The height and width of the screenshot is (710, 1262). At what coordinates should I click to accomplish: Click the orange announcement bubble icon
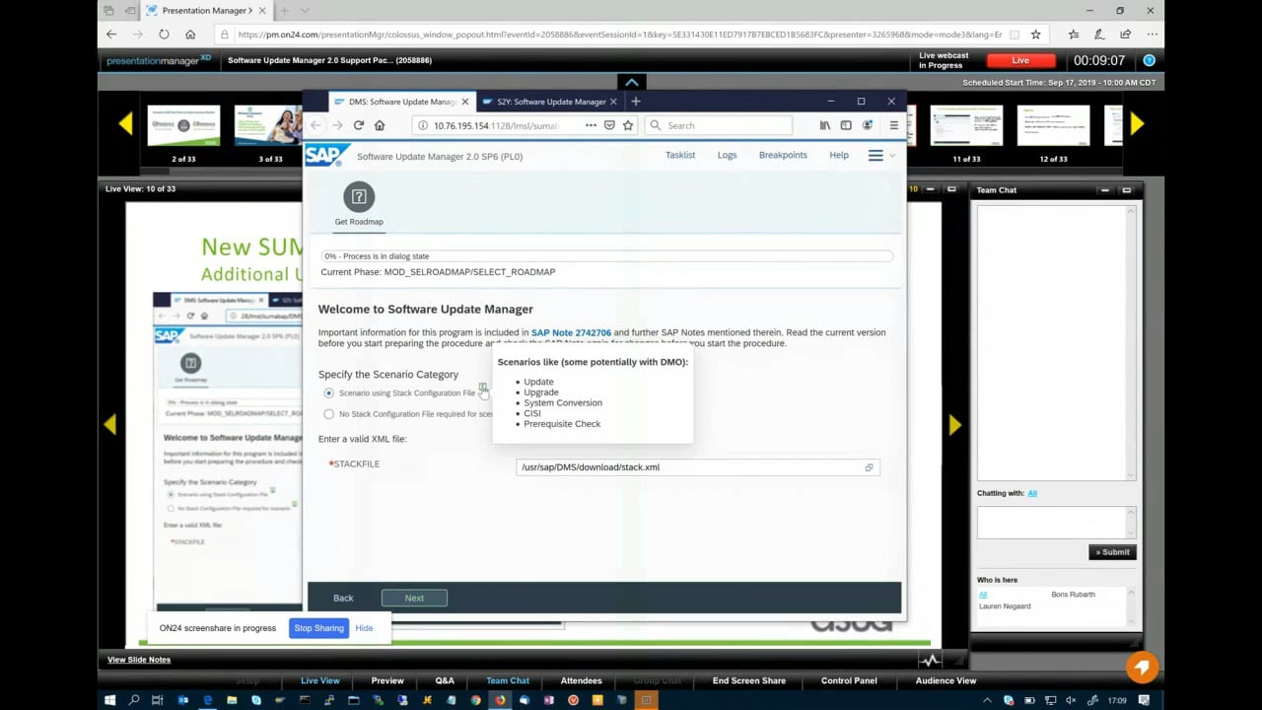1142,668
